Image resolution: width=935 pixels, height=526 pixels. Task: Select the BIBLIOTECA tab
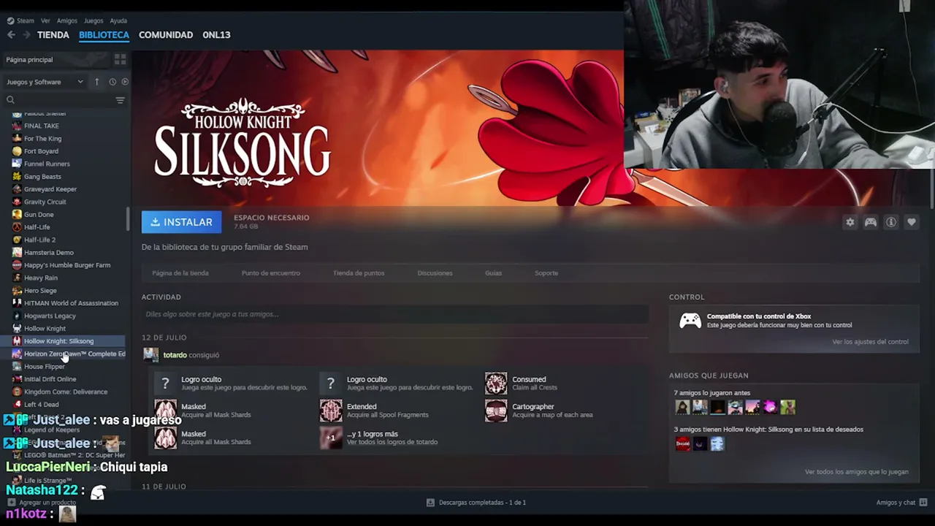coord(104,35)
